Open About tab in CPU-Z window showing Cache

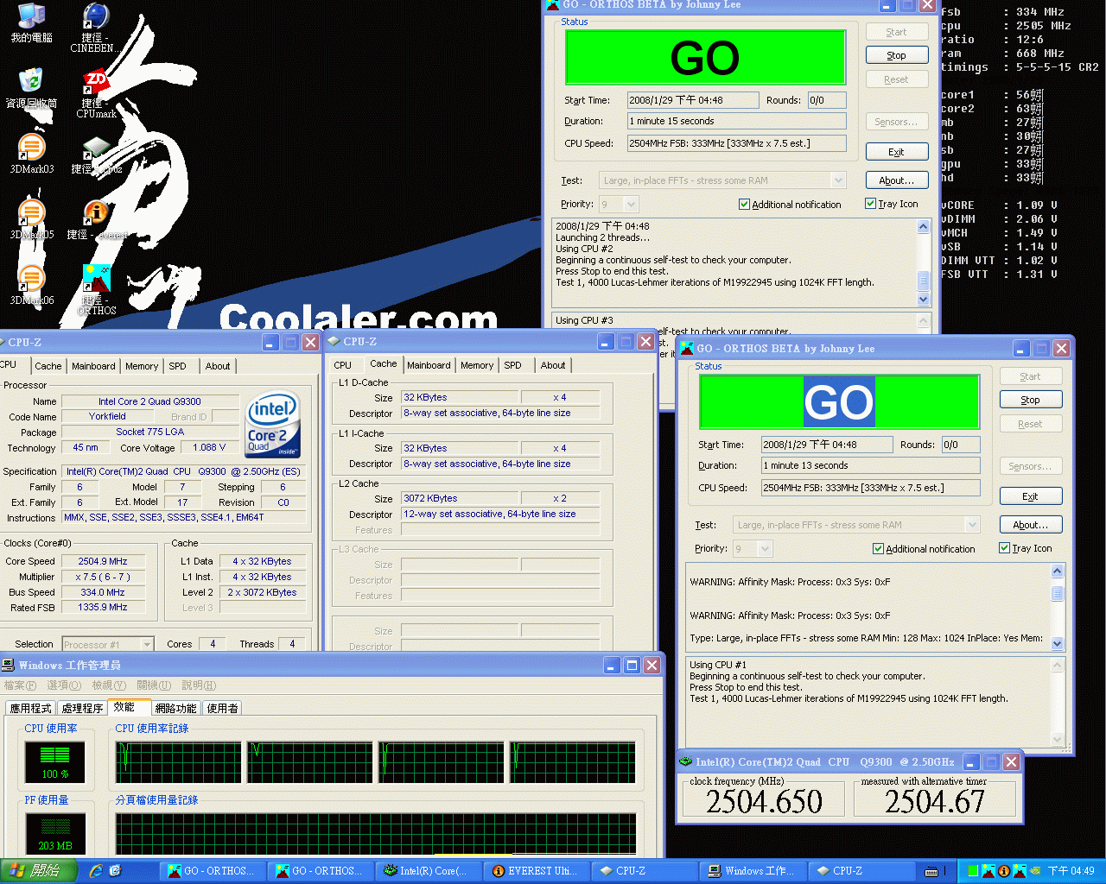[553, 365]
